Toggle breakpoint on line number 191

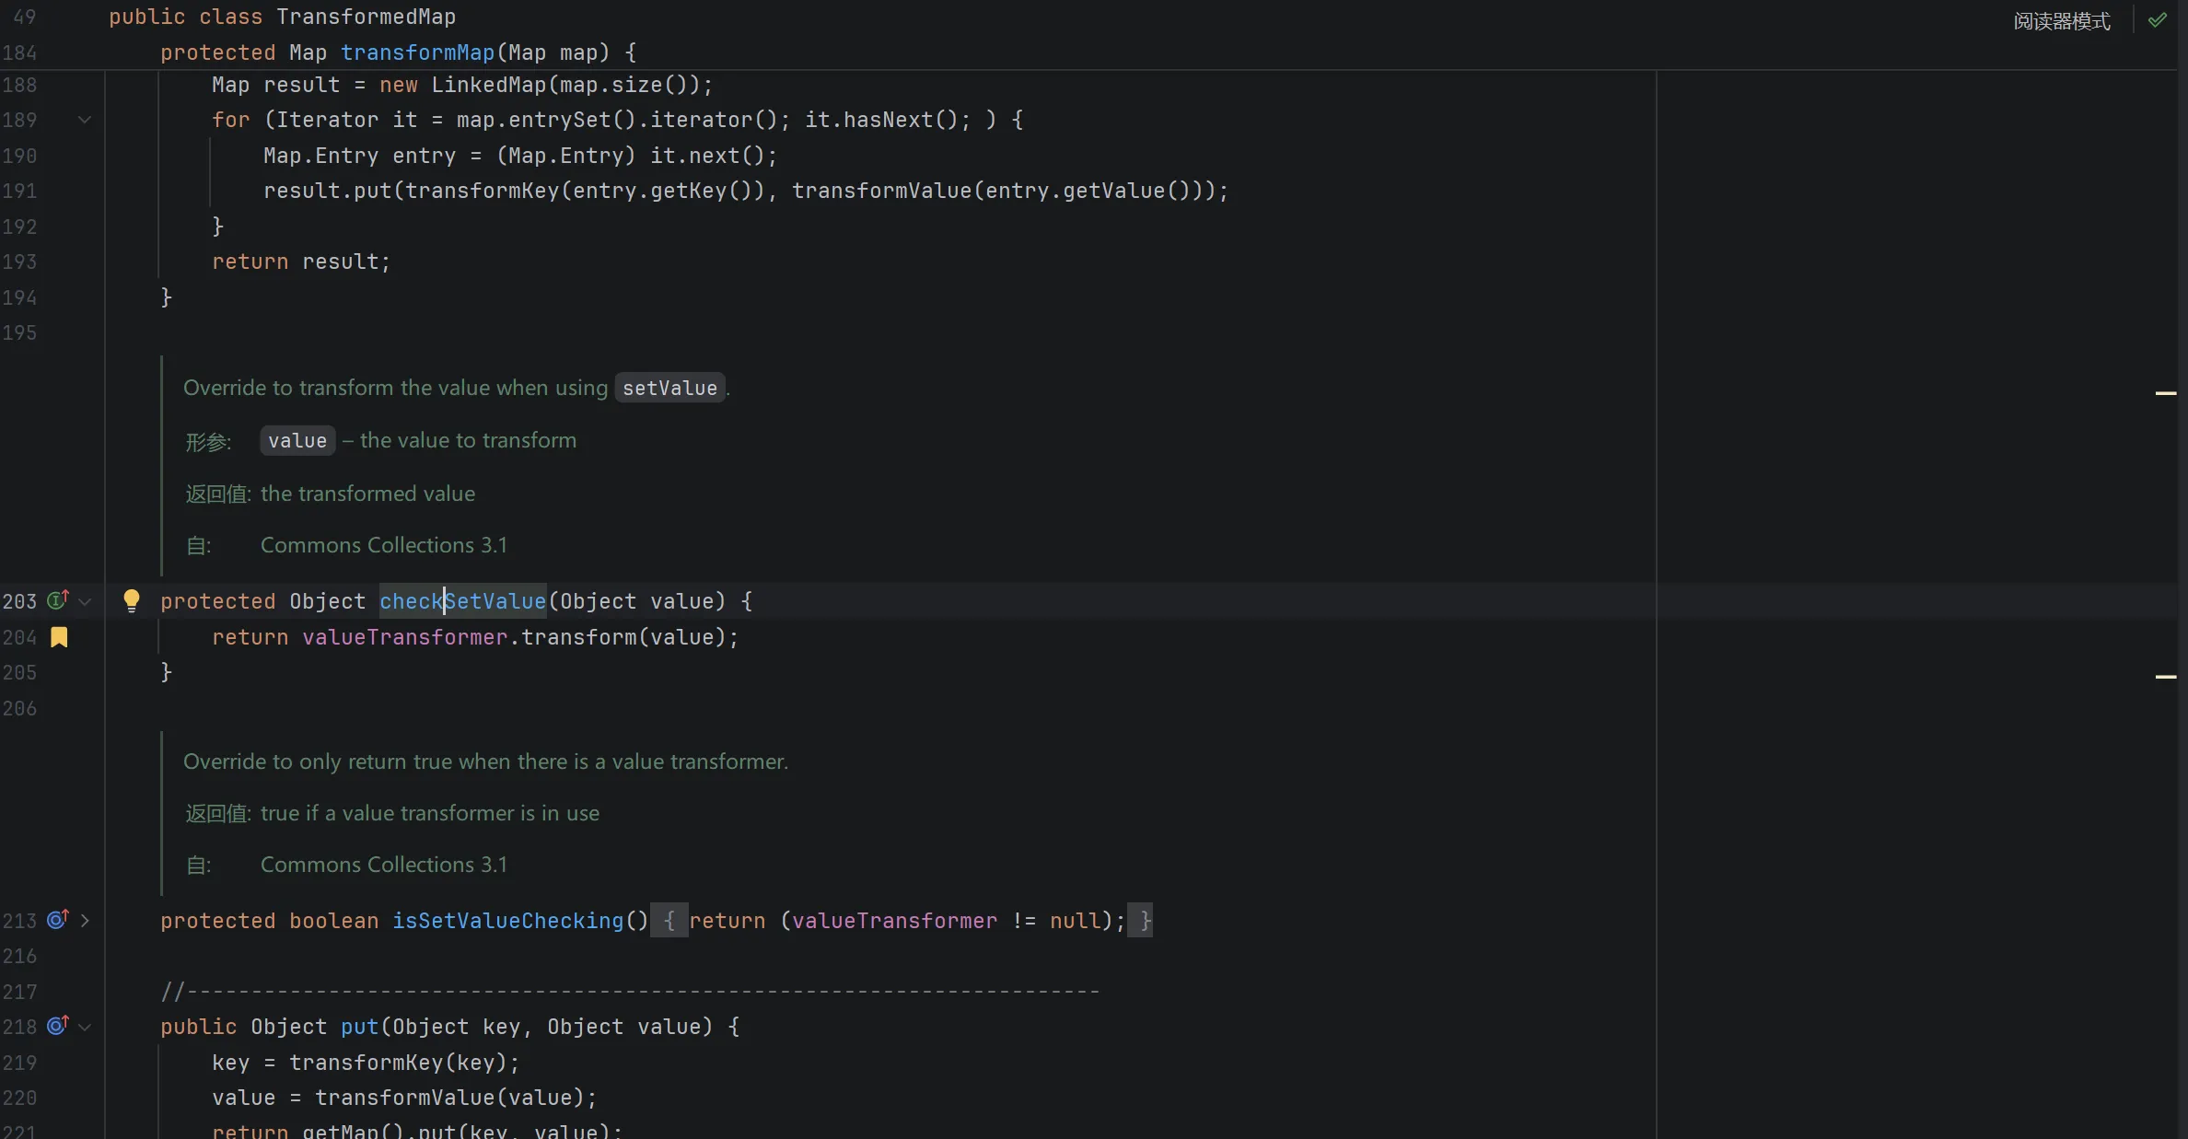19,191
